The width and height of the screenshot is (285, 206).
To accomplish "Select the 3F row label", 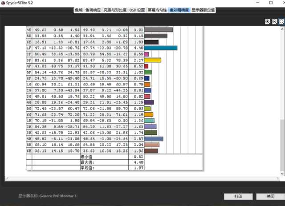I will 29,60.
